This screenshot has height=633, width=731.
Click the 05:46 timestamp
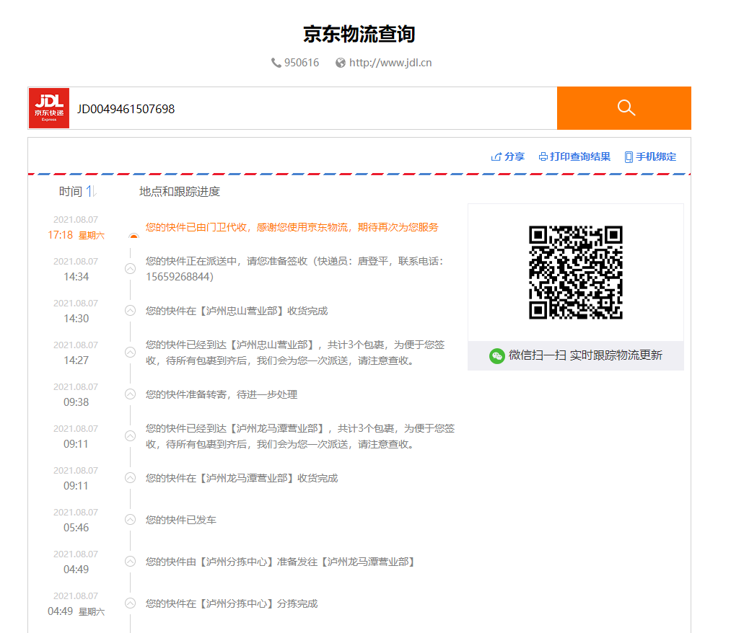pos(76,528)
